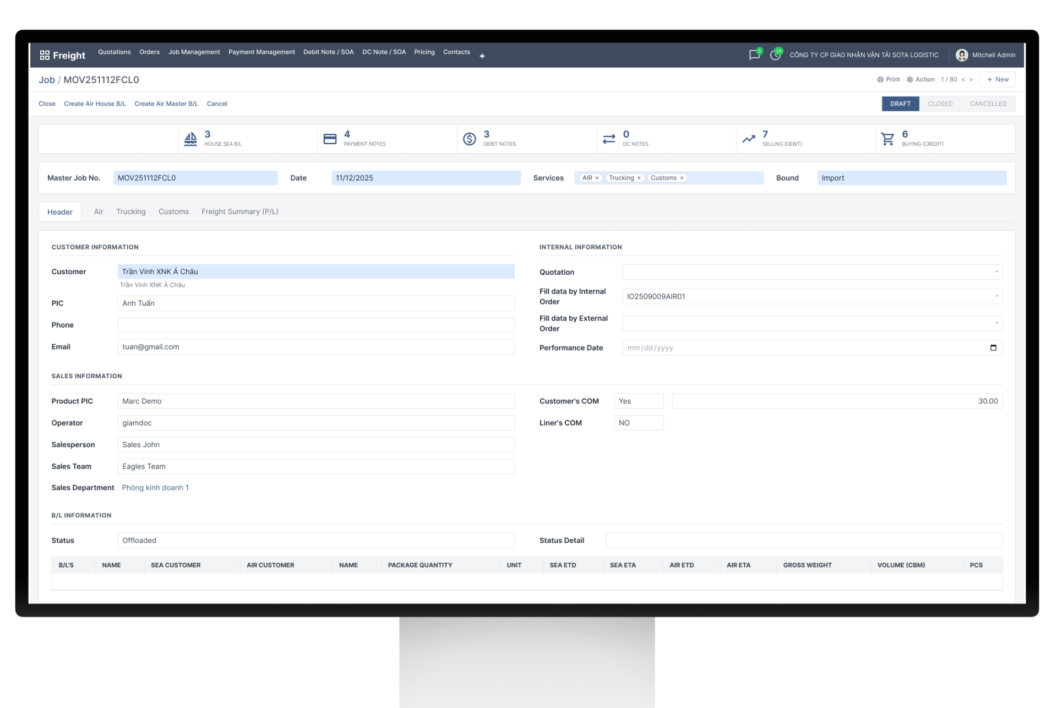Image resolution: width=1057 pixels, height=708 pixels.
Task: Open the chat messages icon
Action: click(x=754, y=55)
